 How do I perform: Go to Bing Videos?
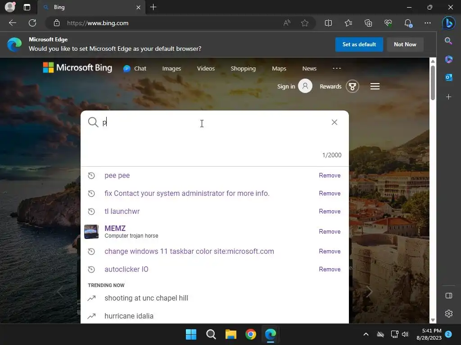coord(206,69)
